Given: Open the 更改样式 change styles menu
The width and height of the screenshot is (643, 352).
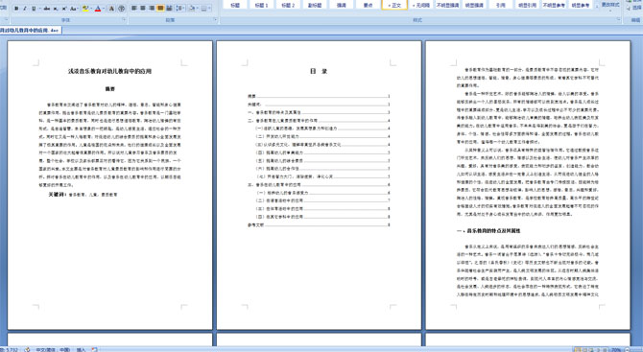Looking at the screenshot, I should [x=610, y=5].
